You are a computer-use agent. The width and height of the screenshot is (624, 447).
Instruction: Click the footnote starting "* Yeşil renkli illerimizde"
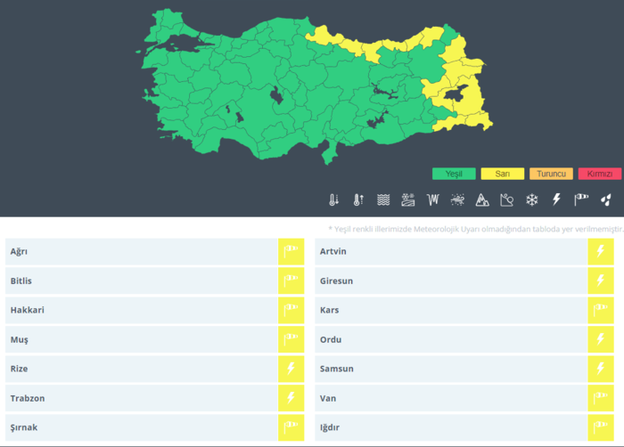pyautogui.click(x=475, y=229)
